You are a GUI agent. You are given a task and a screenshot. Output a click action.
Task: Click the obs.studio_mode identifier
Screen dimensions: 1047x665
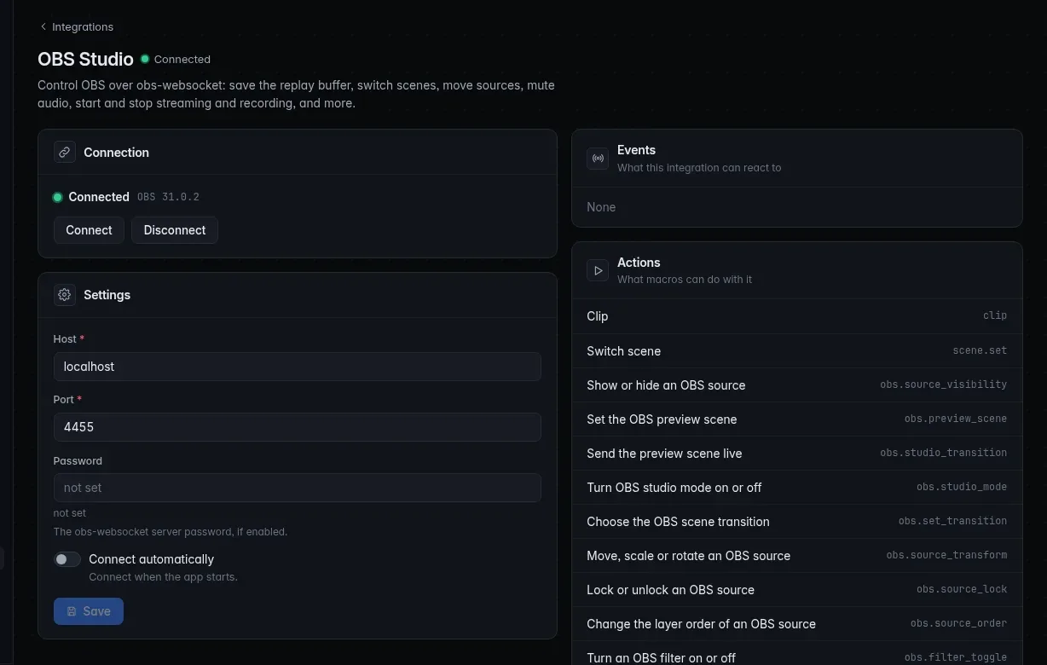pos(962,487)
